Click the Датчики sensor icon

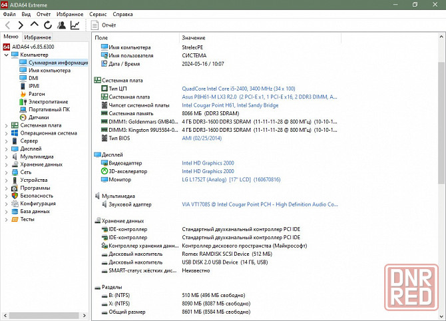tap(23, 117)
